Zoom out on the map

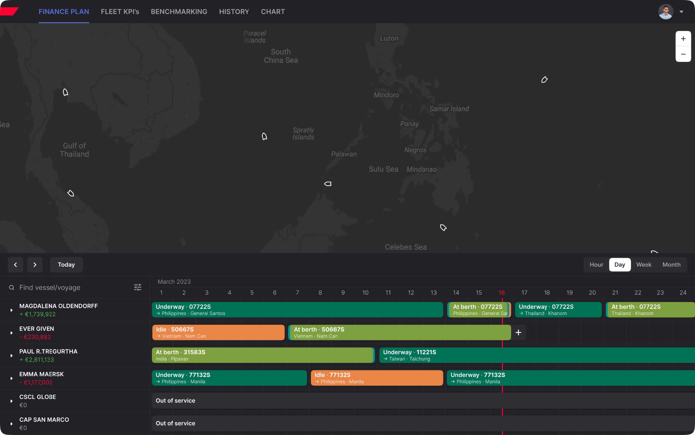[x=683, y=54]
